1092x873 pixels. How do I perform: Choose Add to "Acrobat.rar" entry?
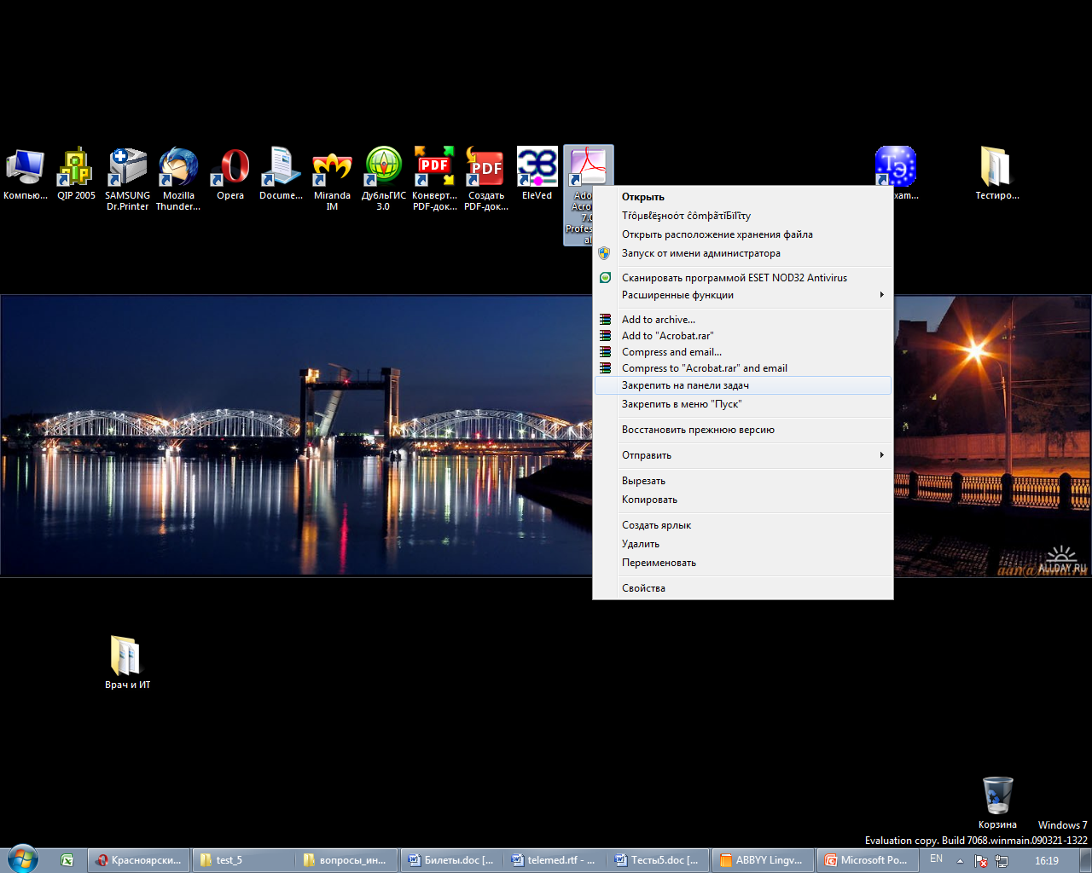click(743, 336)
